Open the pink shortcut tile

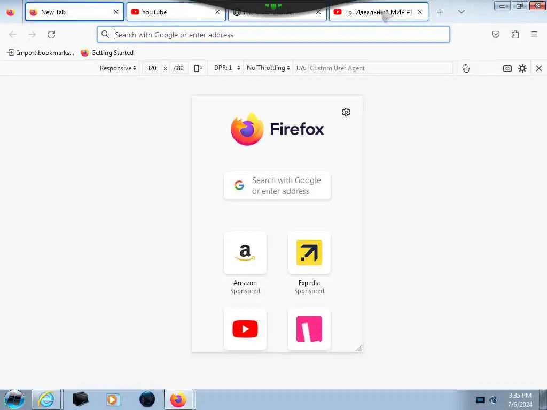click(x=309, y=329)
